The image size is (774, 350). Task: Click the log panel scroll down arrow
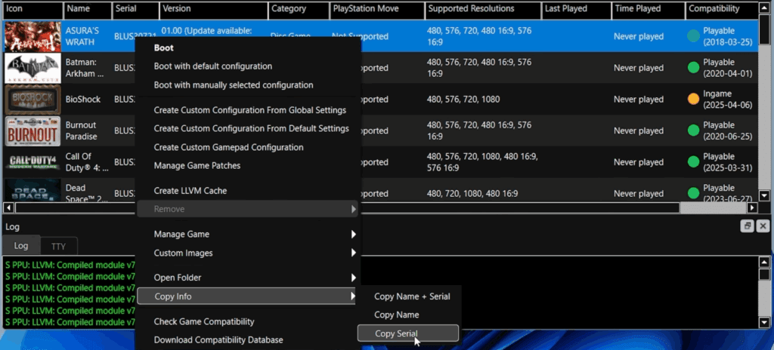(x=764, y=322)
